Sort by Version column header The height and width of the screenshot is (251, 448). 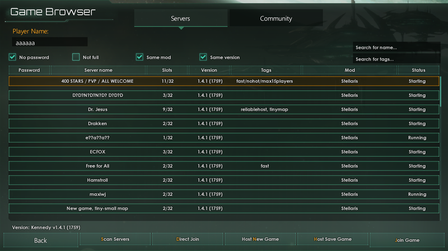209,70
